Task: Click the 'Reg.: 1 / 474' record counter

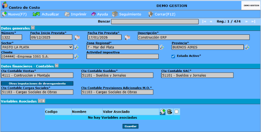Action: coord(228,21)
